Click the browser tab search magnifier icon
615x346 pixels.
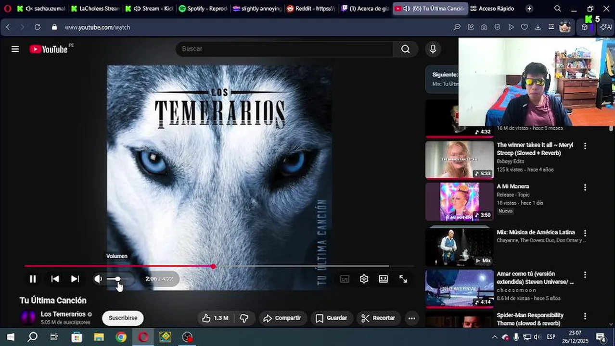tap(557, 9)
